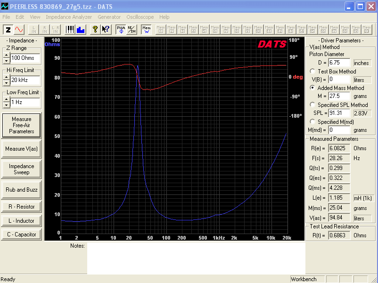Decrease Hi Freq Limit with down arrow
This screenshot has width=378, height=283.
(x=7, y=83)
